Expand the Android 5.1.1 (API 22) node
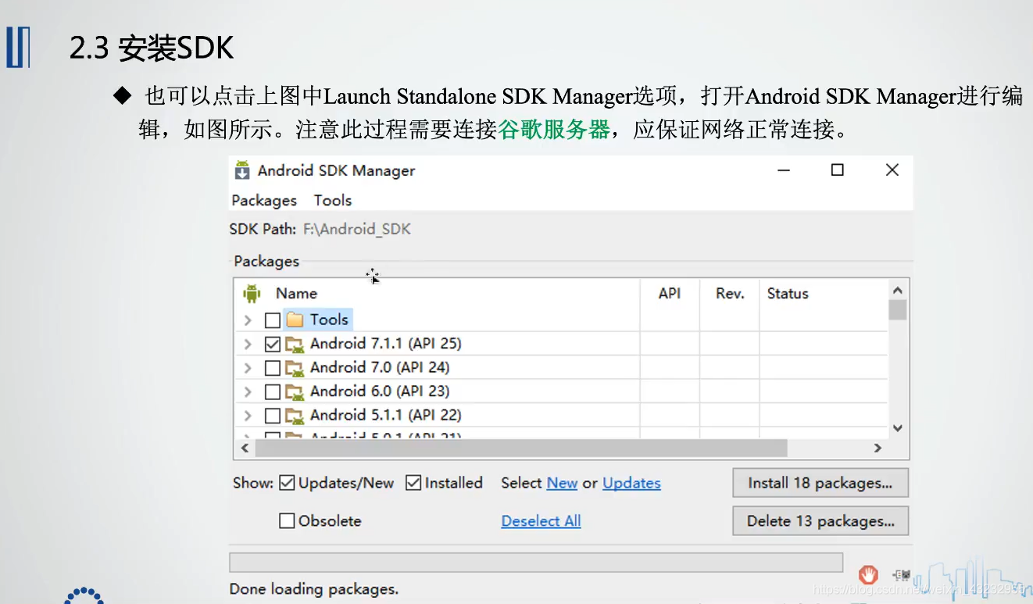Viewport: 1033px width, 604px height. pos(248,416)
